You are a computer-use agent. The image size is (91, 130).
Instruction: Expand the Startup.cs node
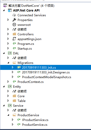(x=8, y=48)
